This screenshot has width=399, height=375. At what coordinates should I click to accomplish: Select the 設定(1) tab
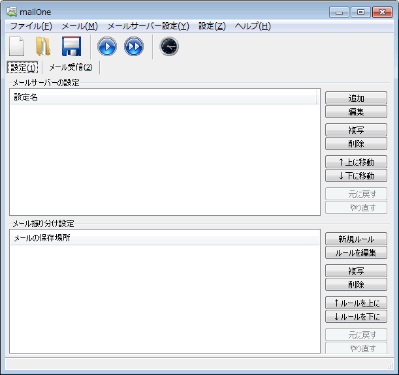tap(24, 67)
